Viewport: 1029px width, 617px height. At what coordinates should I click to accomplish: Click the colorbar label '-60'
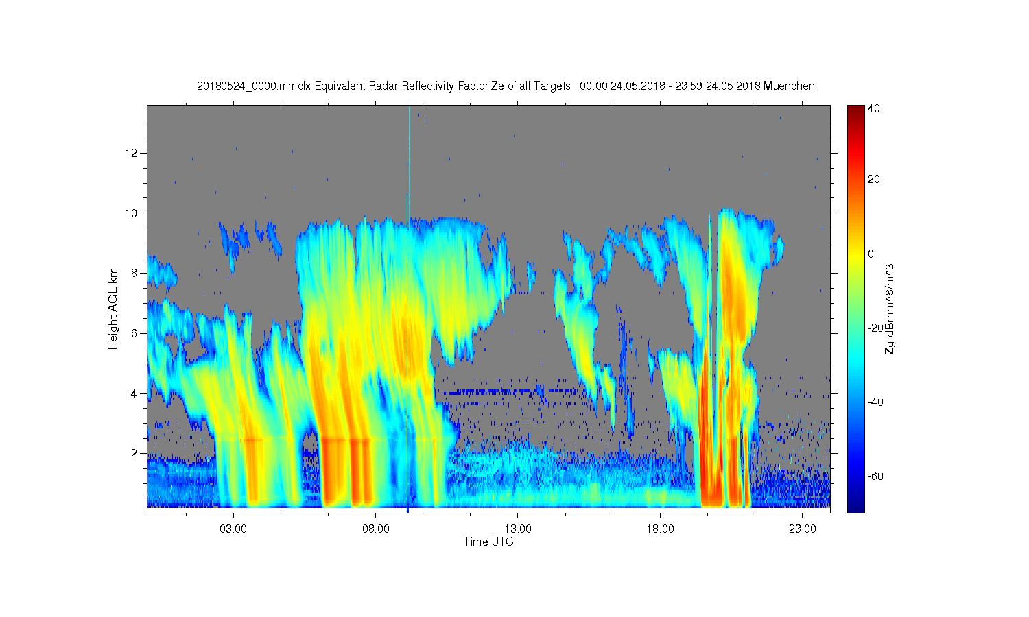(875, 476)
